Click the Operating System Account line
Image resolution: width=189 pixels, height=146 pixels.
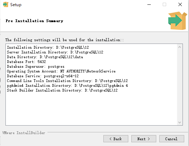61,71
